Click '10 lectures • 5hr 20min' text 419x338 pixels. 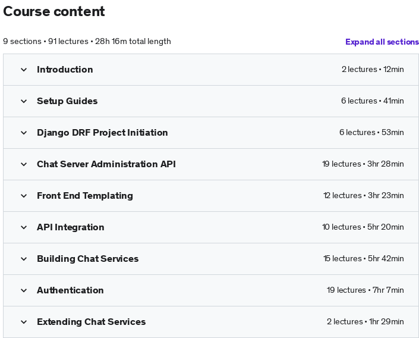point(363,227)
